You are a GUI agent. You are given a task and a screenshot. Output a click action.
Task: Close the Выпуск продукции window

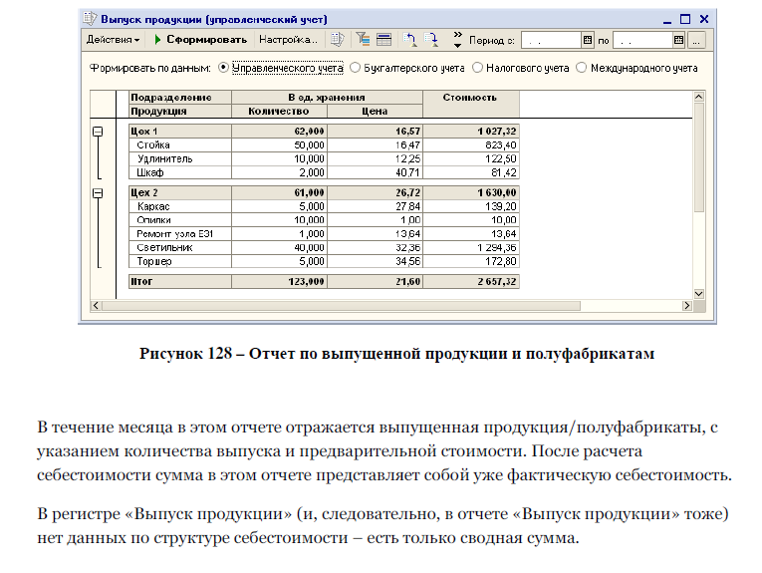point(704,20)
